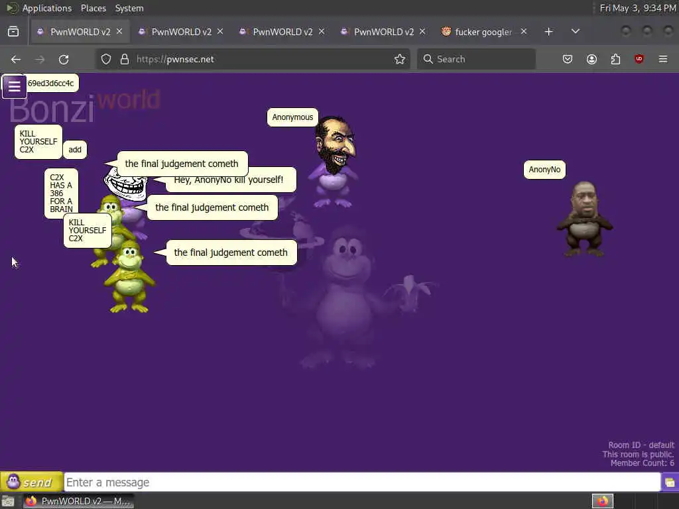Click the 69ed3d6cc4c name label

[x=50, y=83]
